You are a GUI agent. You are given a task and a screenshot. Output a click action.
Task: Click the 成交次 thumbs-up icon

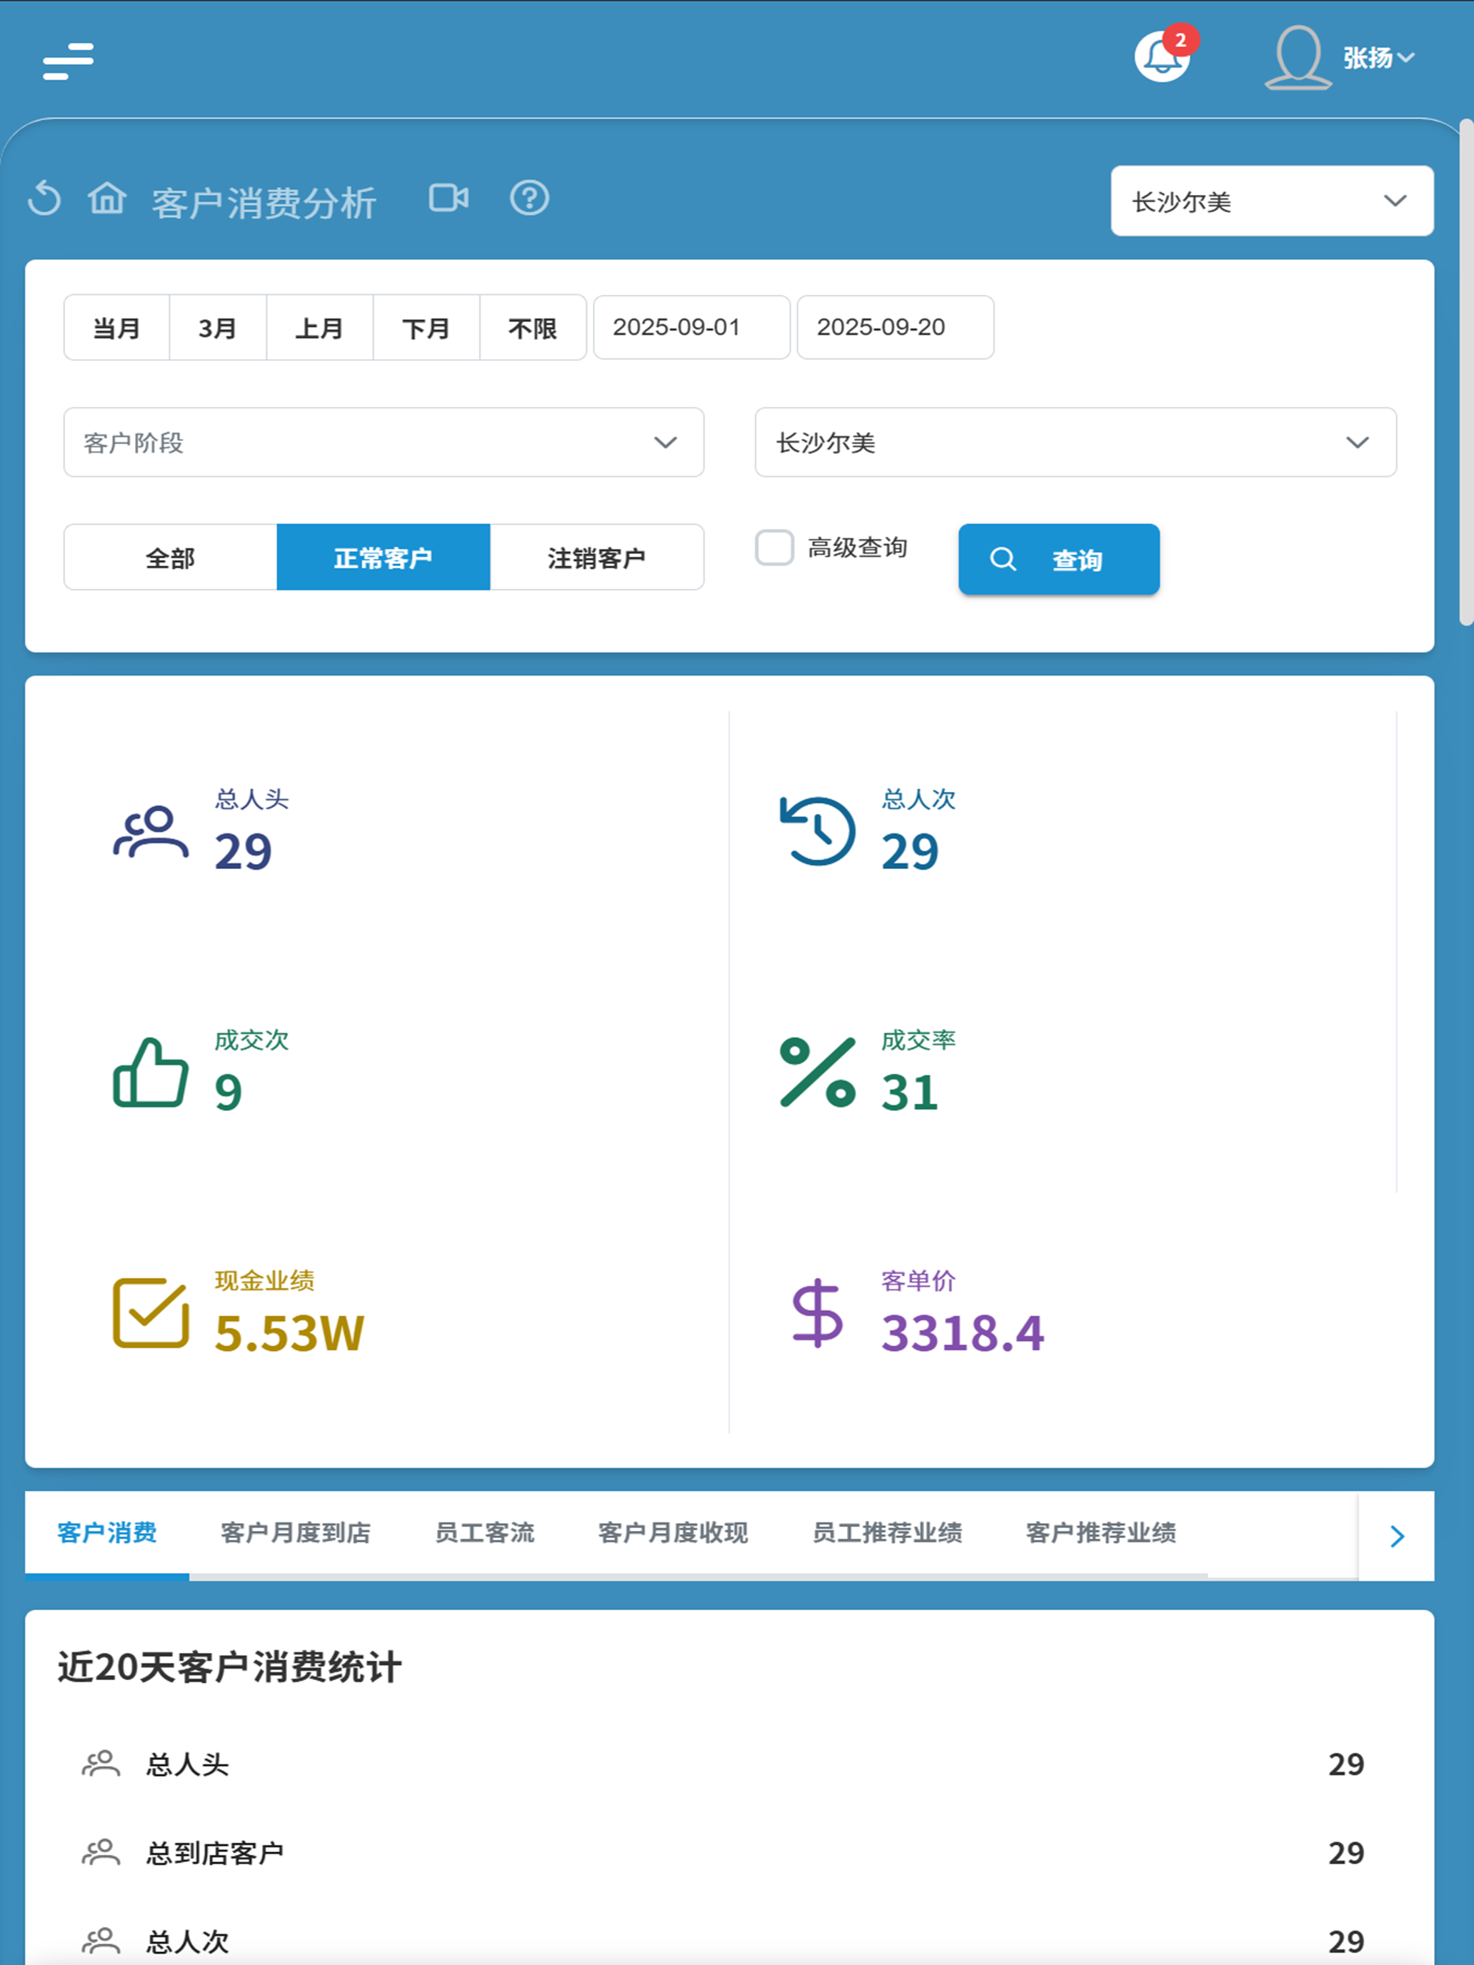(x=151, y=1073)
